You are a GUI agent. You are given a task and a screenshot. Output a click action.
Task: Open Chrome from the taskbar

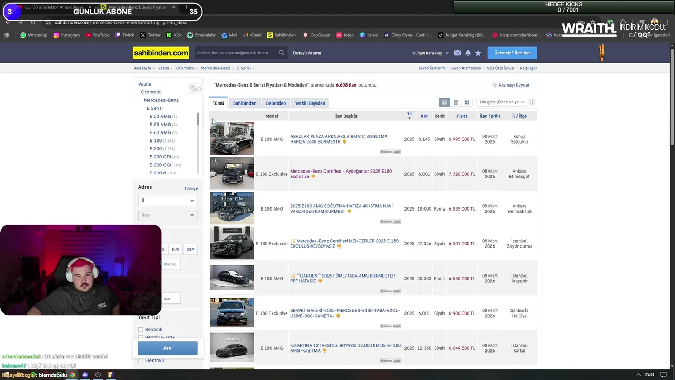(72, 375)
